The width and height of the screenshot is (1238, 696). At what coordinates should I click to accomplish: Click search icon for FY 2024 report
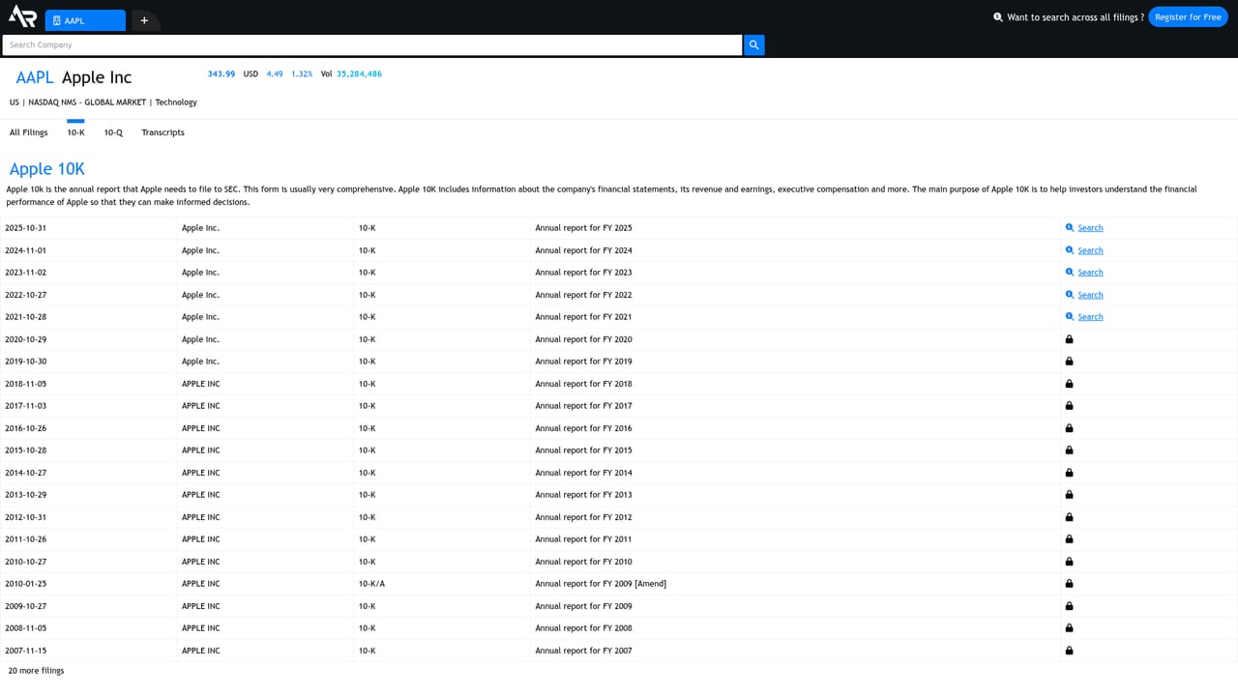coord(1070,250)
